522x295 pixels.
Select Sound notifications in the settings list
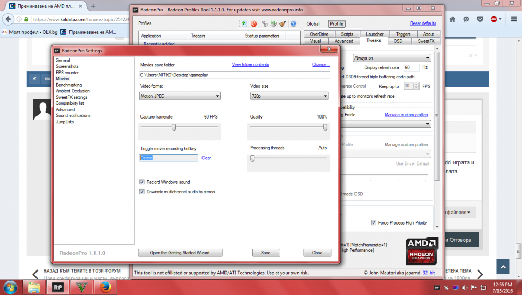coord(73,115)
